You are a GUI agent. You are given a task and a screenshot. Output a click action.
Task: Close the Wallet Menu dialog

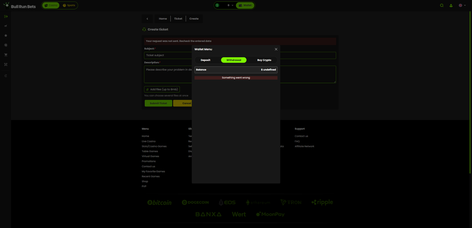coord(276,49)
